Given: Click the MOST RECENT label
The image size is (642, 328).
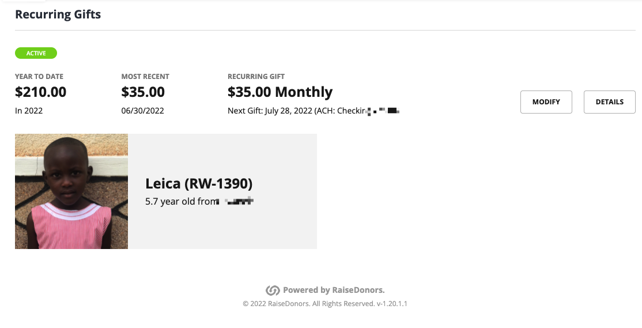Looking at the screenshot, I should (145, 77).
